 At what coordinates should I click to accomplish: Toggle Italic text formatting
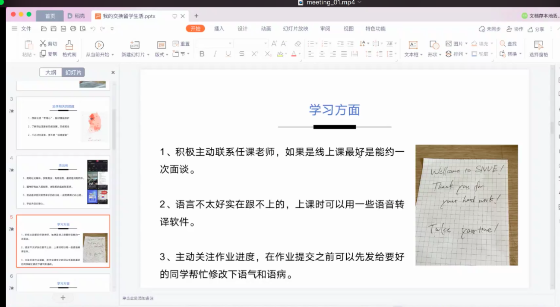215,54
